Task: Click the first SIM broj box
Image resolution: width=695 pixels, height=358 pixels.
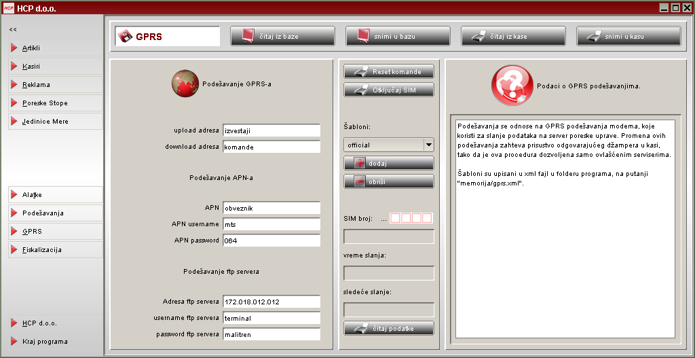Action: (395, 218)
